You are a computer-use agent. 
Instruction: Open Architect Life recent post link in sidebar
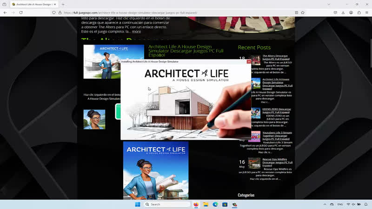(x=277, y=84)
